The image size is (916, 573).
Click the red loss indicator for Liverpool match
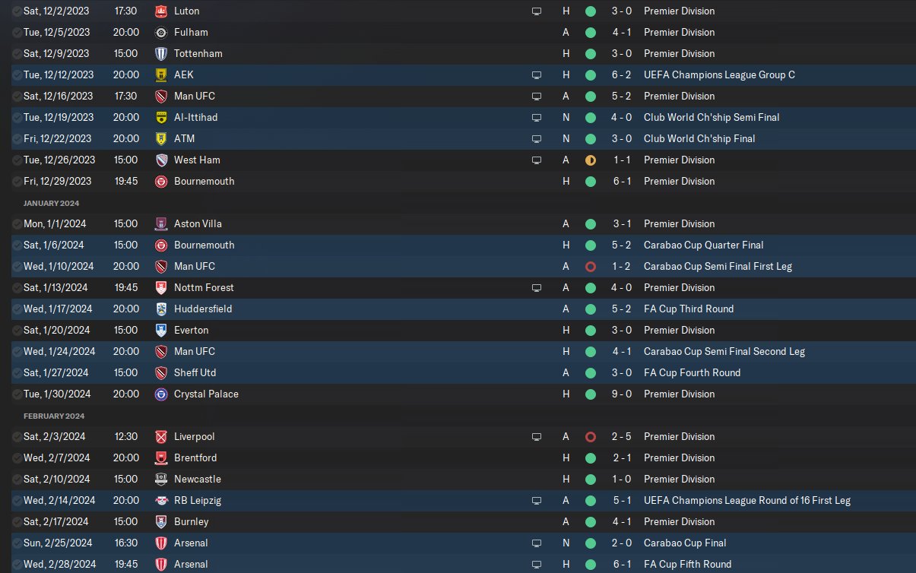coord(591,437)
